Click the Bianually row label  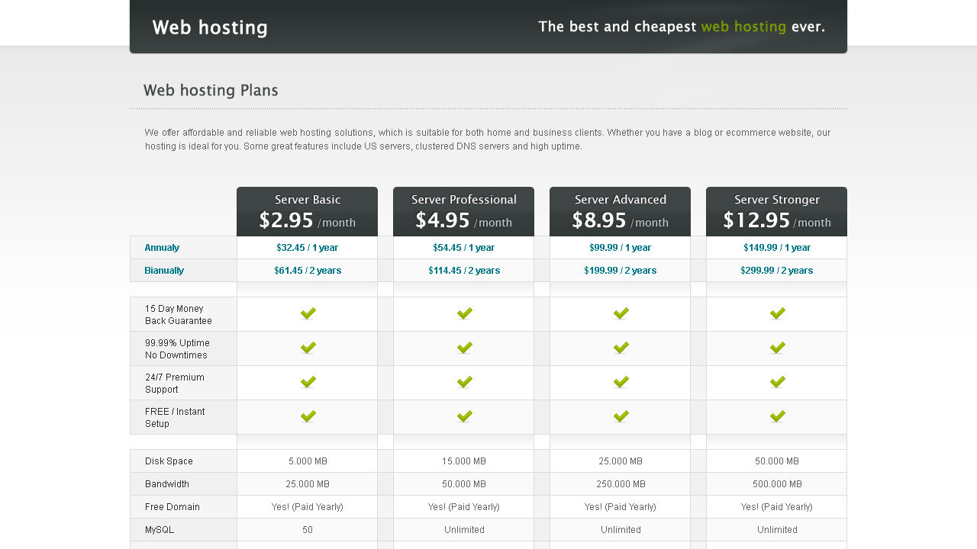pyautogui.click(x=164, y=270)
